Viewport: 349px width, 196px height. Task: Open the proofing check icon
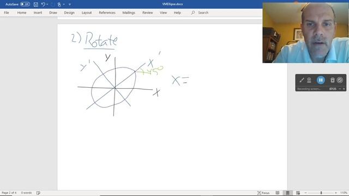(38, 193)
